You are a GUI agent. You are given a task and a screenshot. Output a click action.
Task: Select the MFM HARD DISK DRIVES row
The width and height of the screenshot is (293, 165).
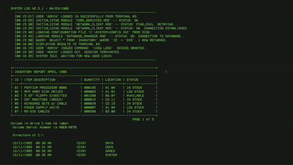coord(84,92)
